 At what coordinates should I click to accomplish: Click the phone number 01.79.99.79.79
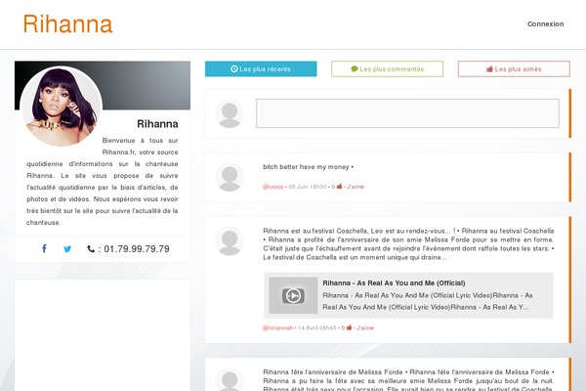[137, 249]
